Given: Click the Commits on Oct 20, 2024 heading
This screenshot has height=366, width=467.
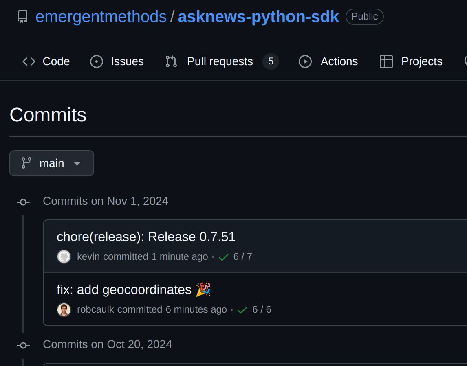Looking at the screenshot, I should click(x=108, y=344).
